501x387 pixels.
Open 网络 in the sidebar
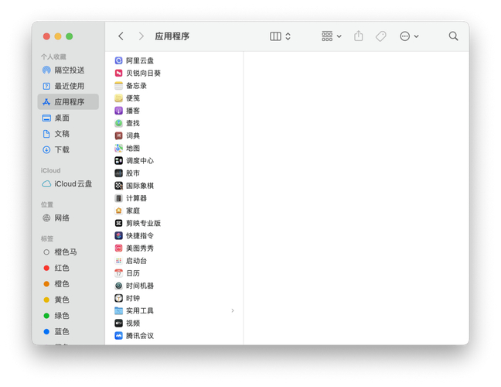tap(68, 218)
